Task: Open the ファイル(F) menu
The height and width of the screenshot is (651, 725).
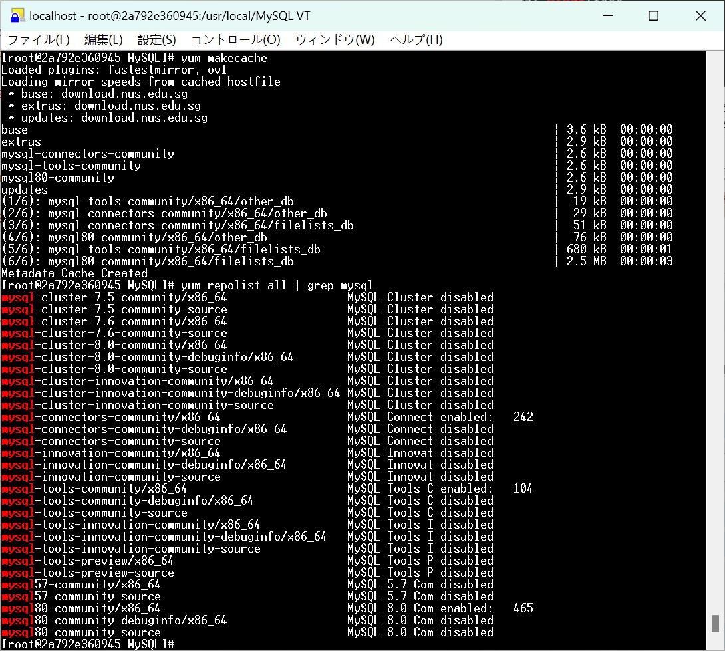Action: point(39,40)
